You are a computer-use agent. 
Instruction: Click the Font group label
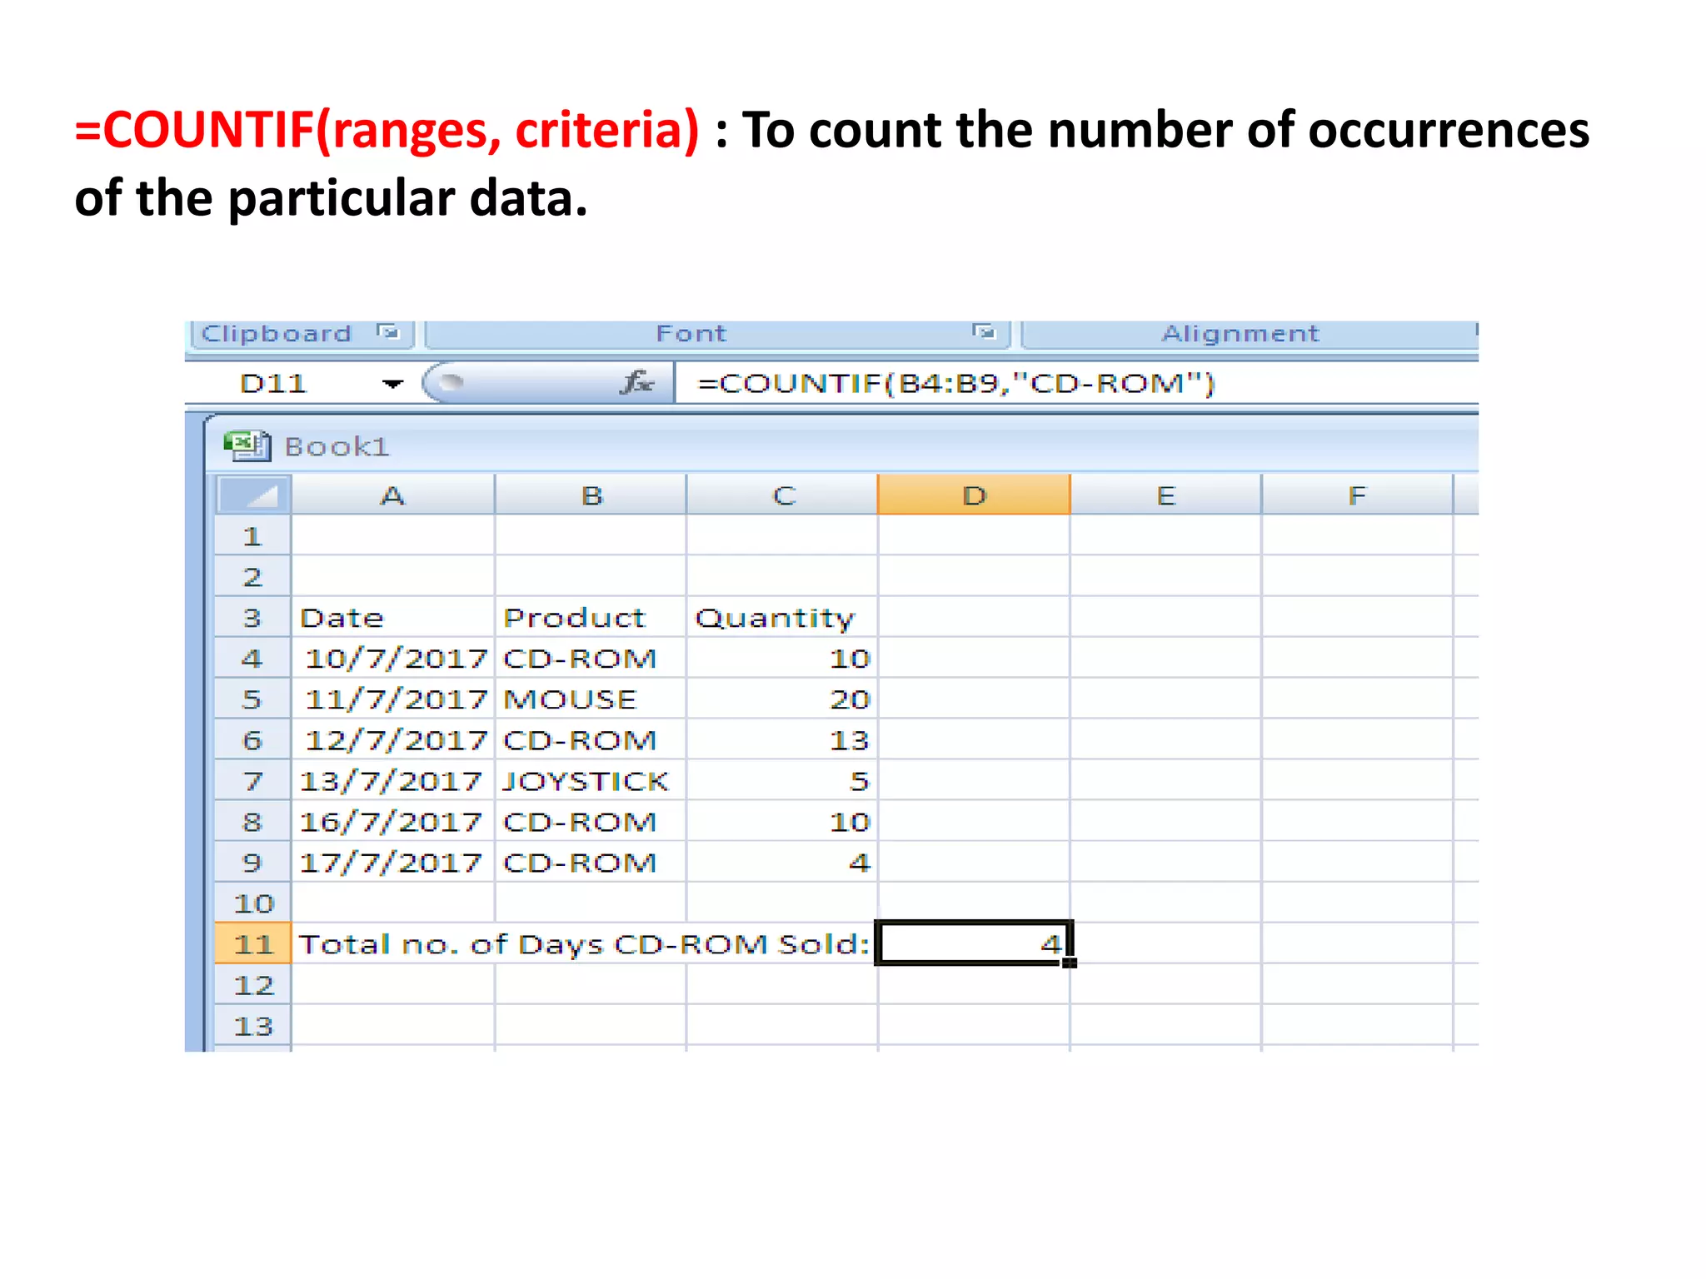pyautogui.click(x=691, y=333)
